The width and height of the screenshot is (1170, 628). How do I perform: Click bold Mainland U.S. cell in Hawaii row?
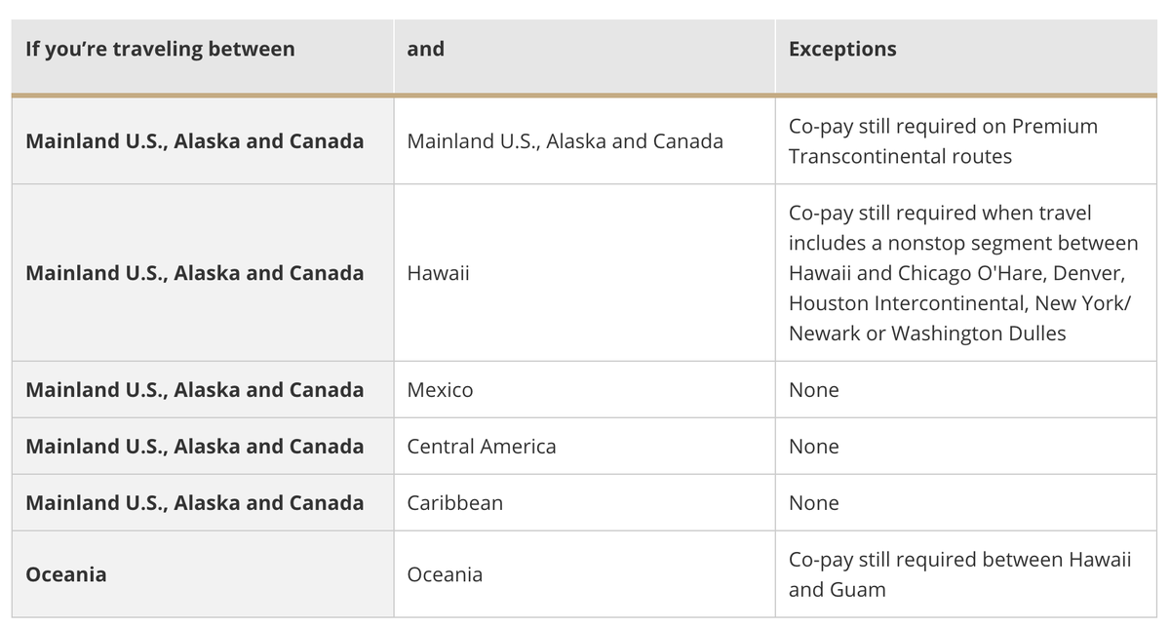195,273
